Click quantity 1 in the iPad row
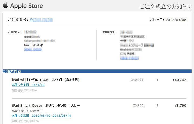194x124 pixels. point(157,80)
